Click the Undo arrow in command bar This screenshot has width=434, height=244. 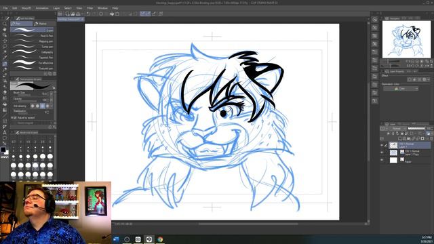click(88, 14)
